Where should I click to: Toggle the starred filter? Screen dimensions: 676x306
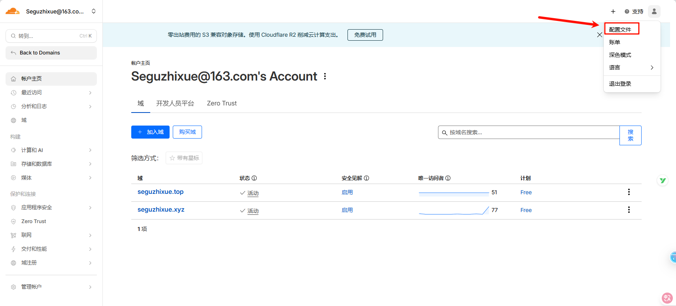pyautogui.click(x=184, y=158)
